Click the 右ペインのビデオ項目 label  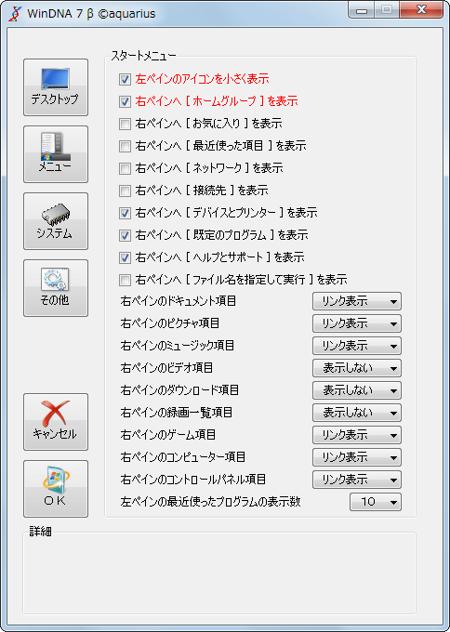pyautogui.click(x=166, y=368)
